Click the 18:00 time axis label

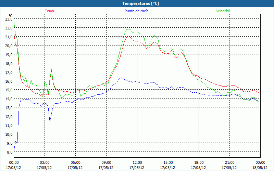pos(199,163)
